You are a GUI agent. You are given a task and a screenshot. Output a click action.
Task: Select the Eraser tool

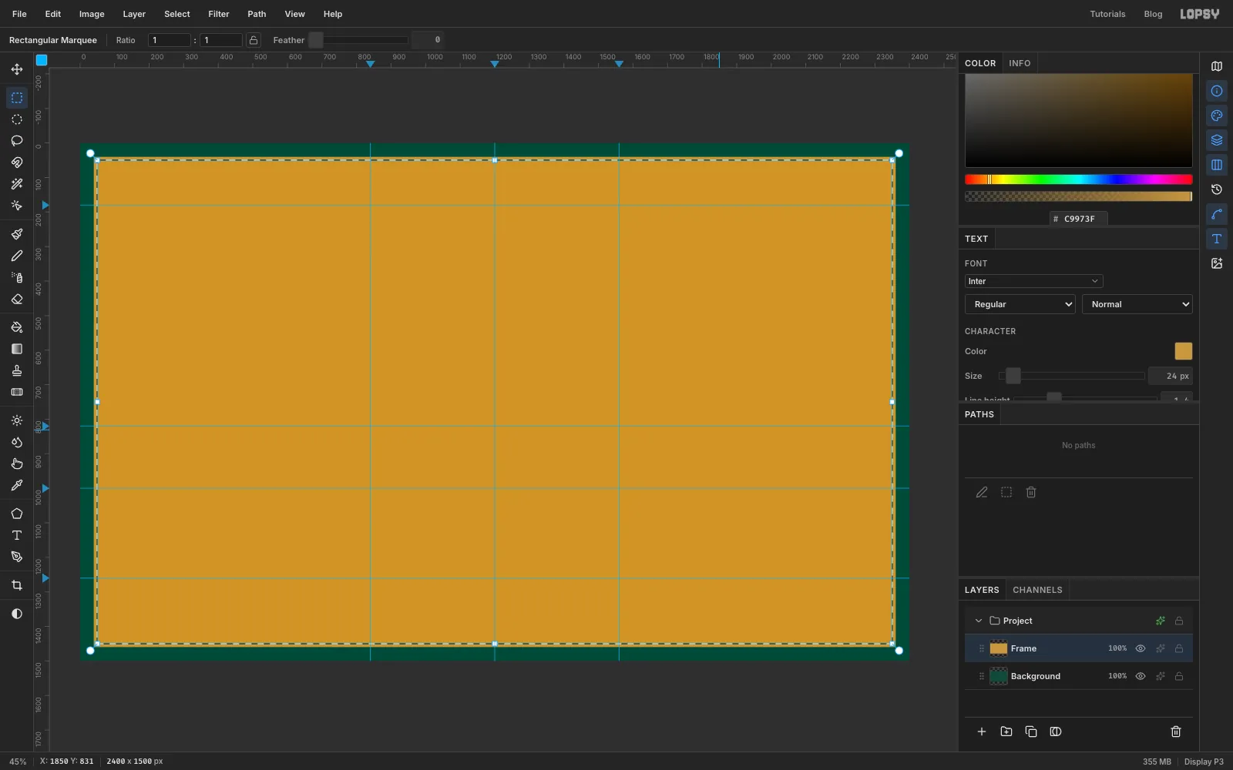pos(17,299)
